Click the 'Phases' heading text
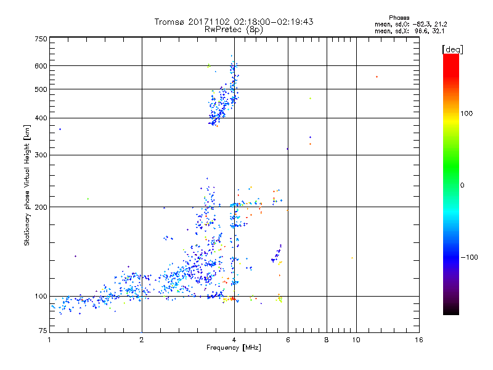The width and height of the screenshot is (493, 370). click(399, 18)
